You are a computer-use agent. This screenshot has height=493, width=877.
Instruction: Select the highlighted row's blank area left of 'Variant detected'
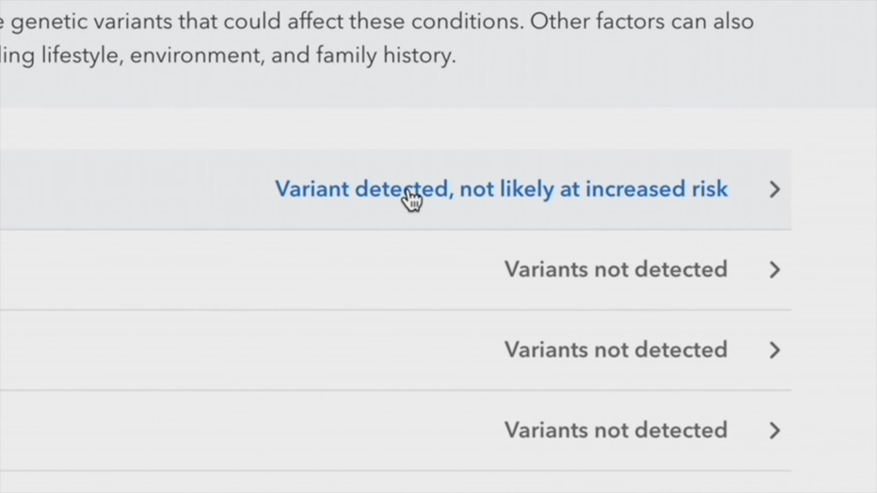[135, 189]
